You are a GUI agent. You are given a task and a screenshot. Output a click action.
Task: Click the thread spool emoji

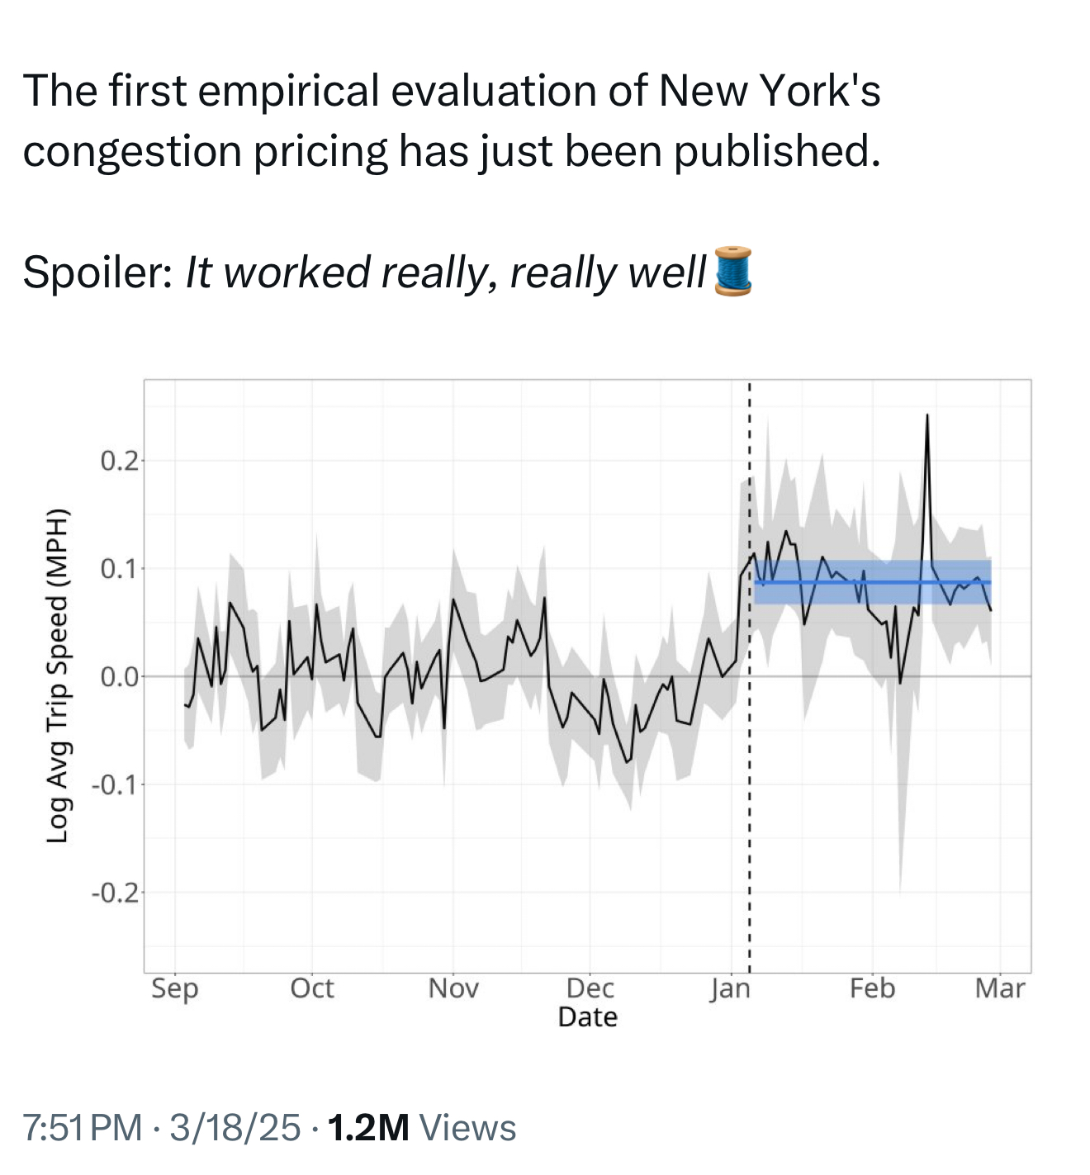pyautogui.click(x=732, y=271)
